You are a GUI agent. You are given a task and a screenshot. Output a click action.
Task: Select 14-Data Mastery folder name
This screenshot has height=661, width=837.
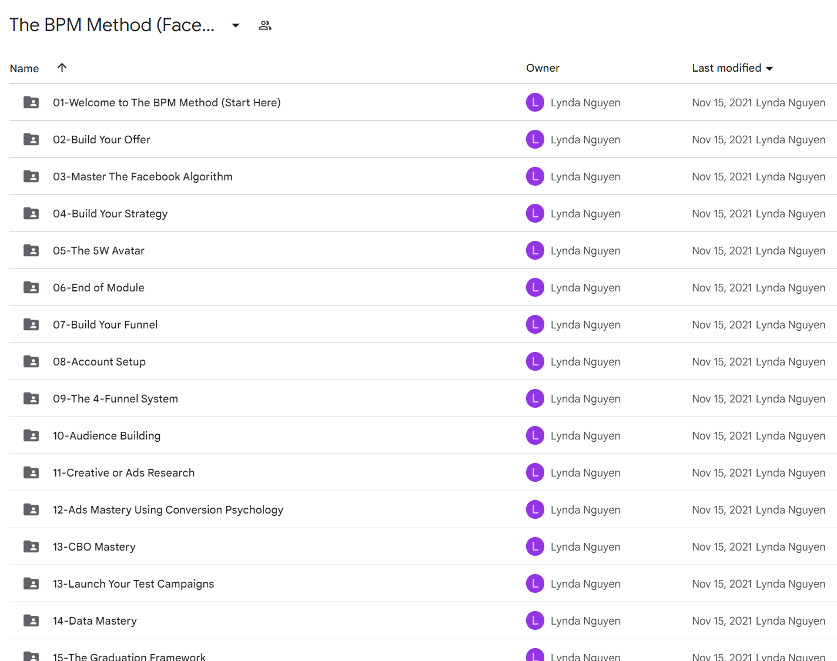coord(95,620)
